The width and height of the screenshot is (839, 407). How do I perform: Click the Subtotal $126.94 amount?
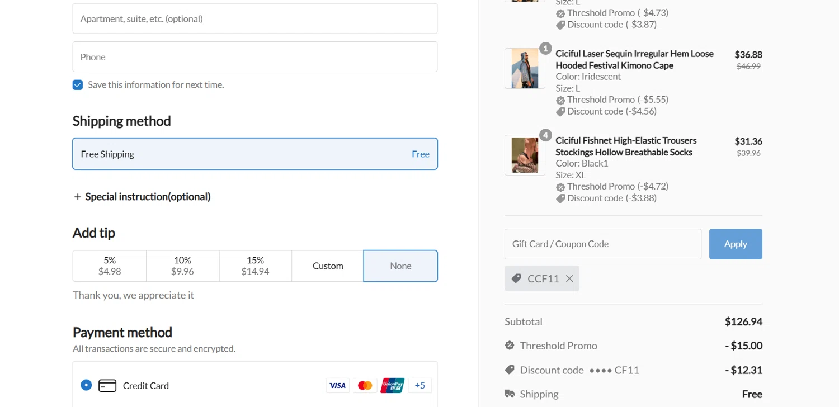[x=743, y=321]
